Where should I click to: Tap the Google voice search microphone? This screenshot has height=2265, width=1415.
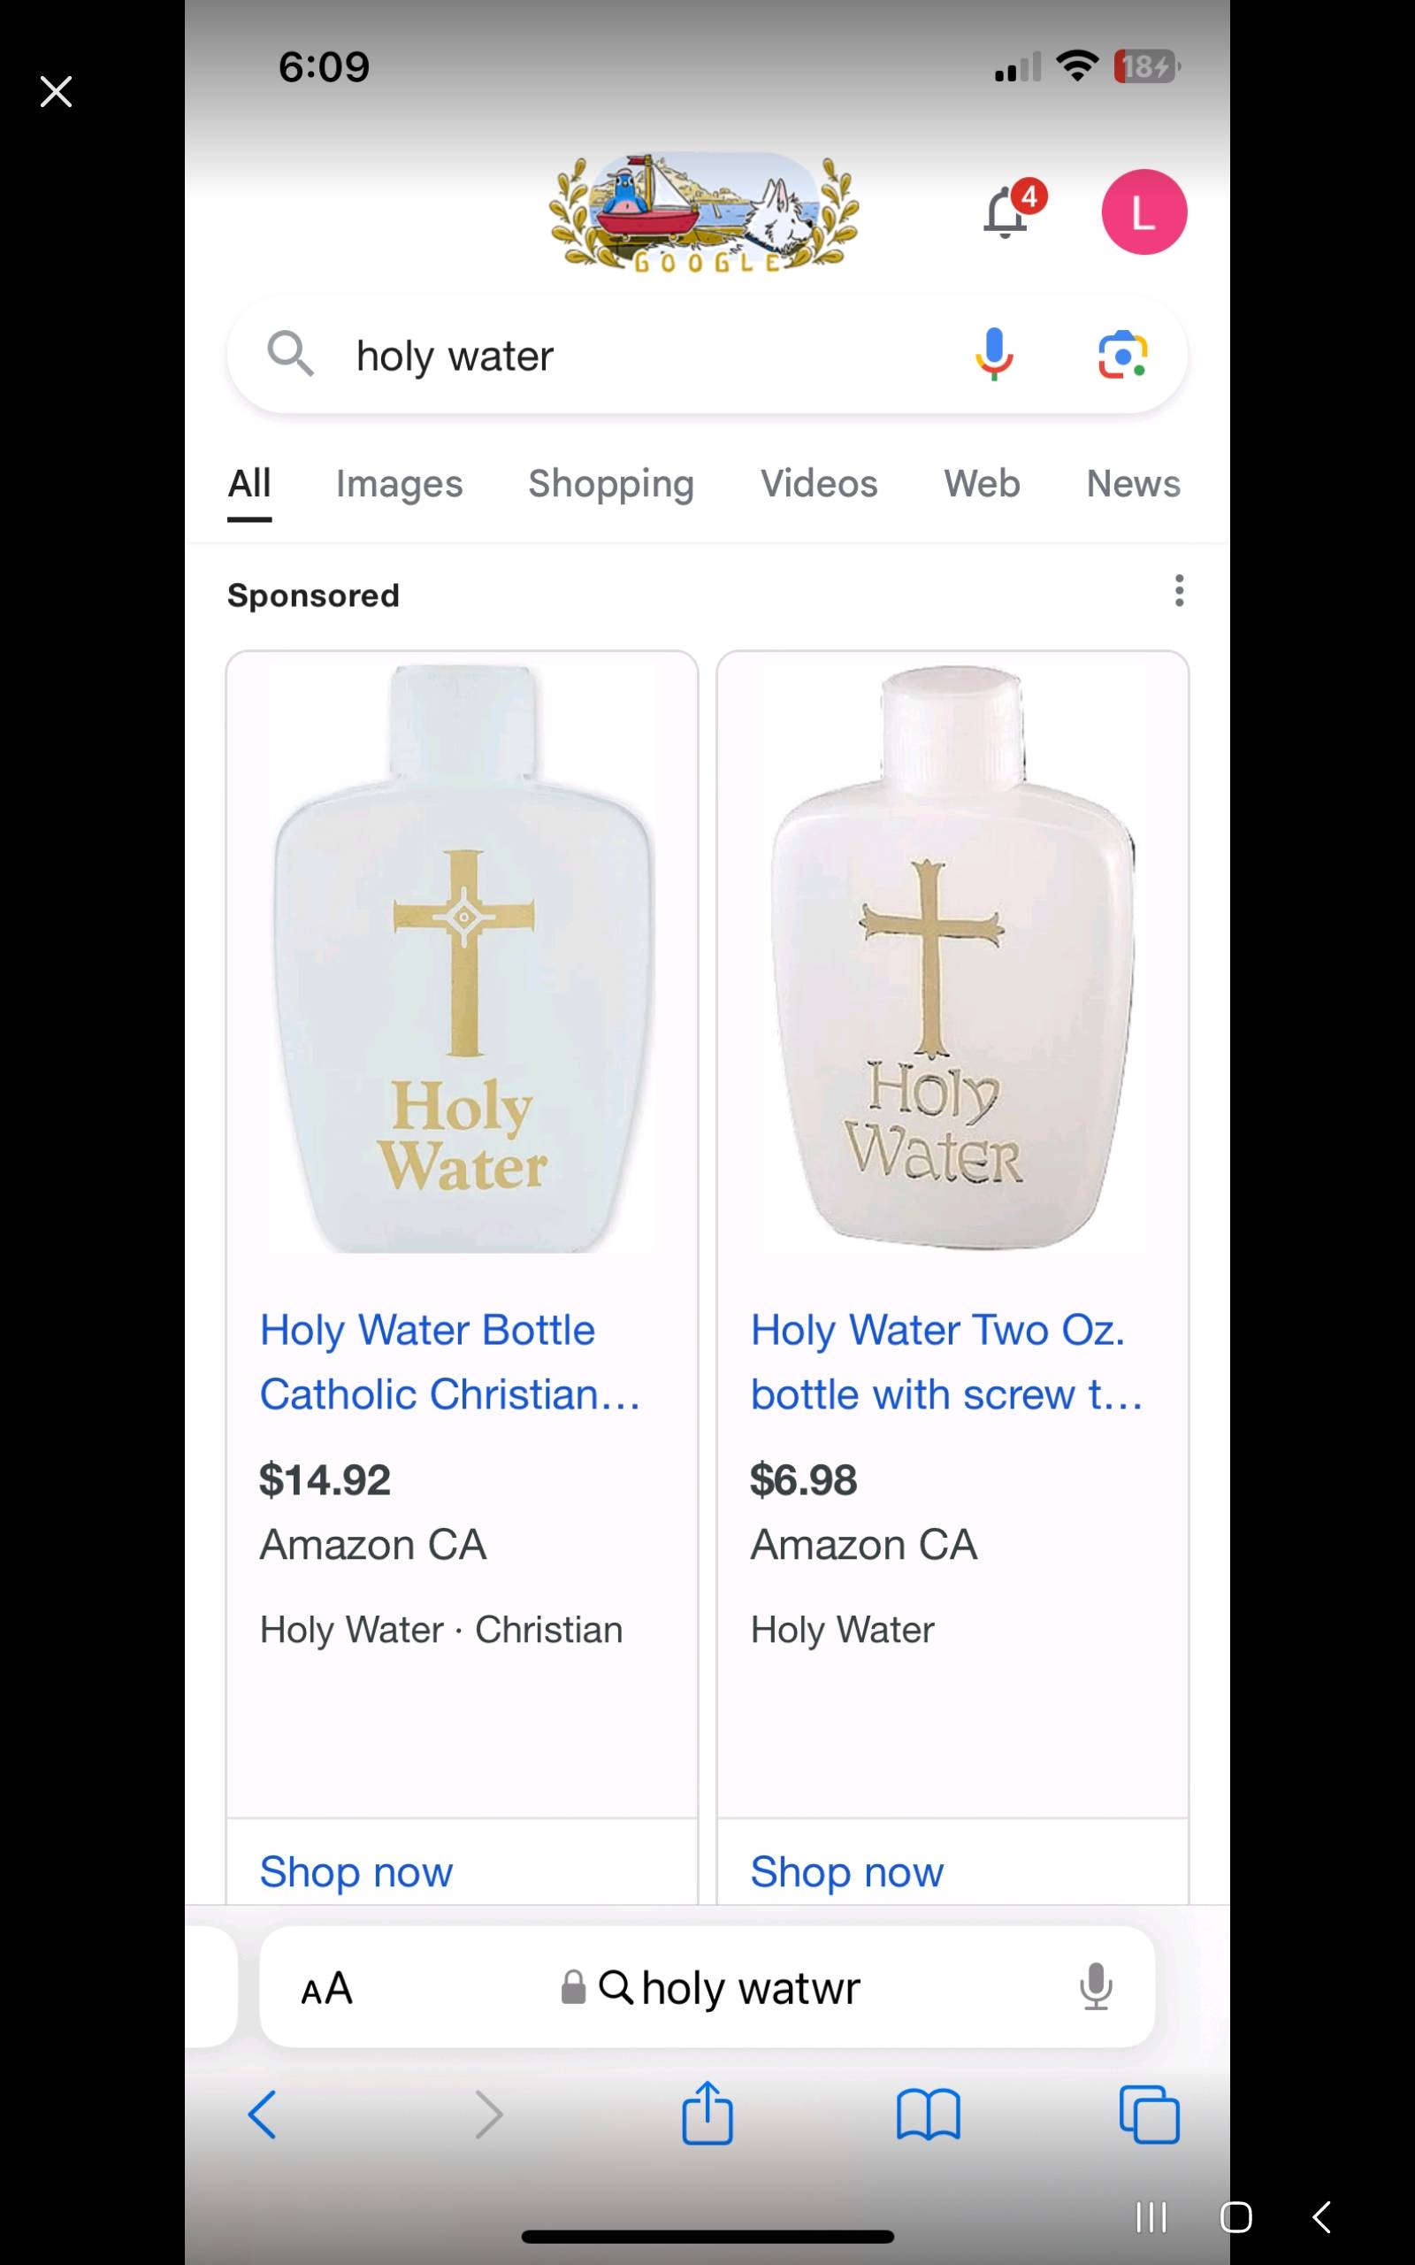(994, 355)
